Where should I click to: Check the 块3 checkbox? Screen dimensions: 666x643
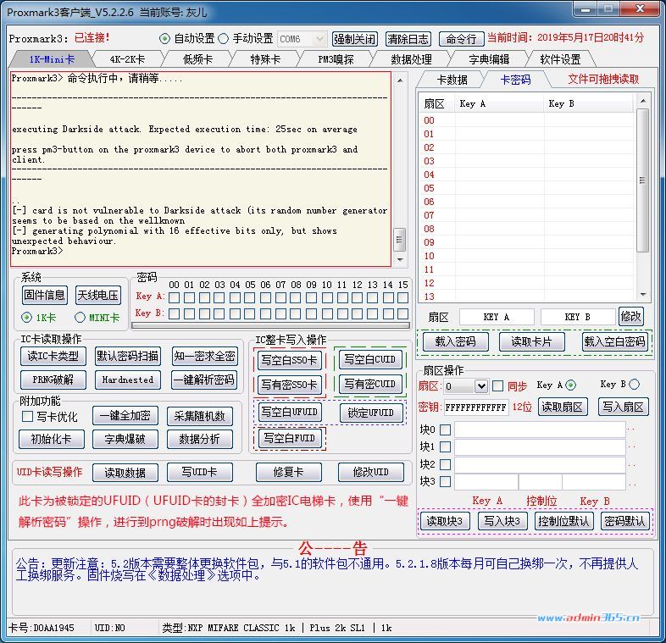(445, 481)
